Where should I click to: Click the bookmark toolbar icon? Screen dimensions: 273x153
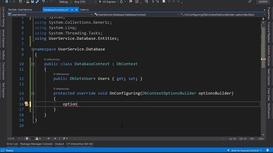click(164, 2)
